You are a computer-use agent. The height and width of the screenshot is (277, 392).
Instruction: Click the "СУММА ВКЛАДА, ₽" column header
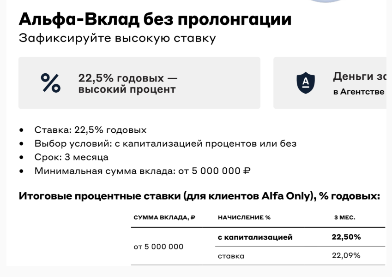(164, 218)
